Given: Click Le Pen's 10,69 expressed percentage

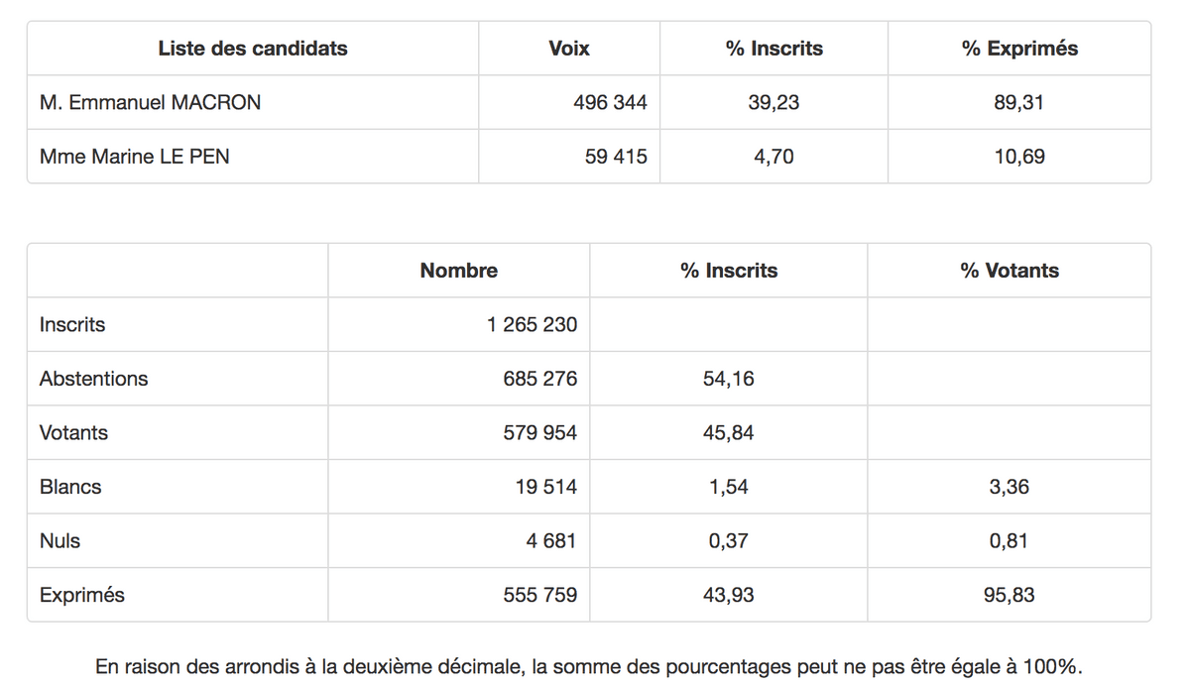Looking at the screenshot, I should (1019, 156).
